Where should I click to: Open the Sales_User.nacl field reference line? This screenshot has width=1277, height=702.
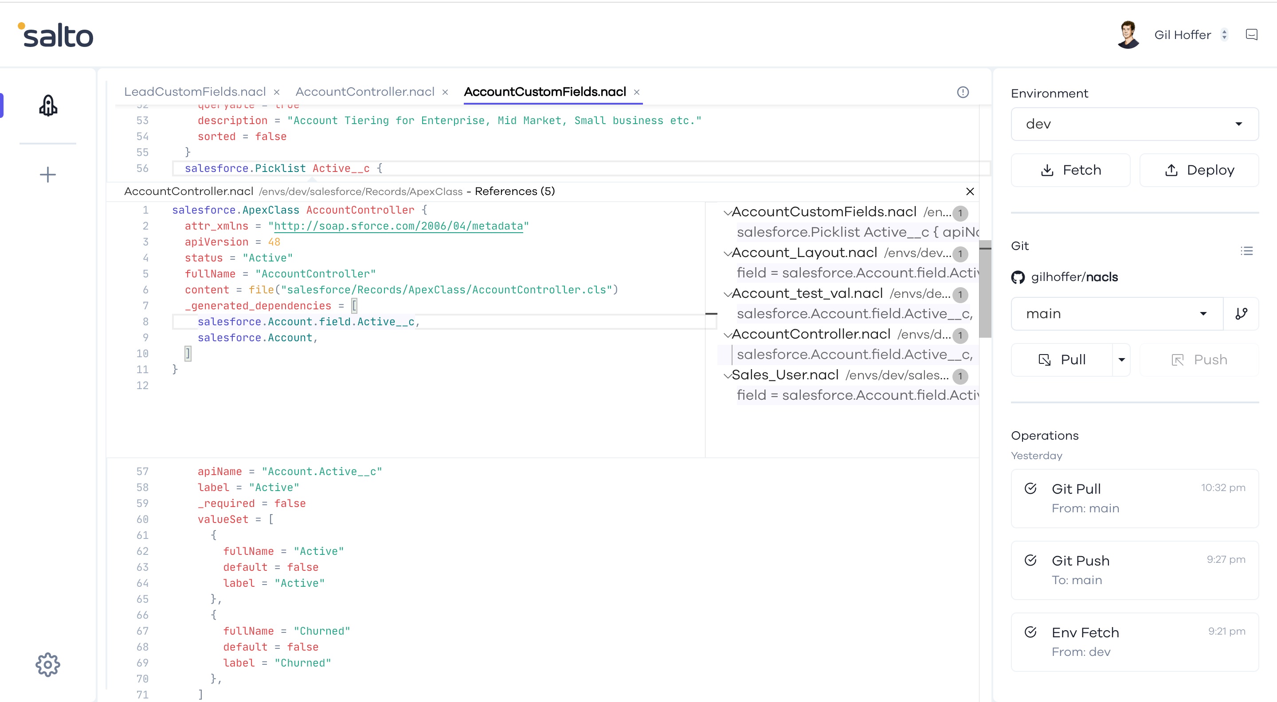(858, 395)
